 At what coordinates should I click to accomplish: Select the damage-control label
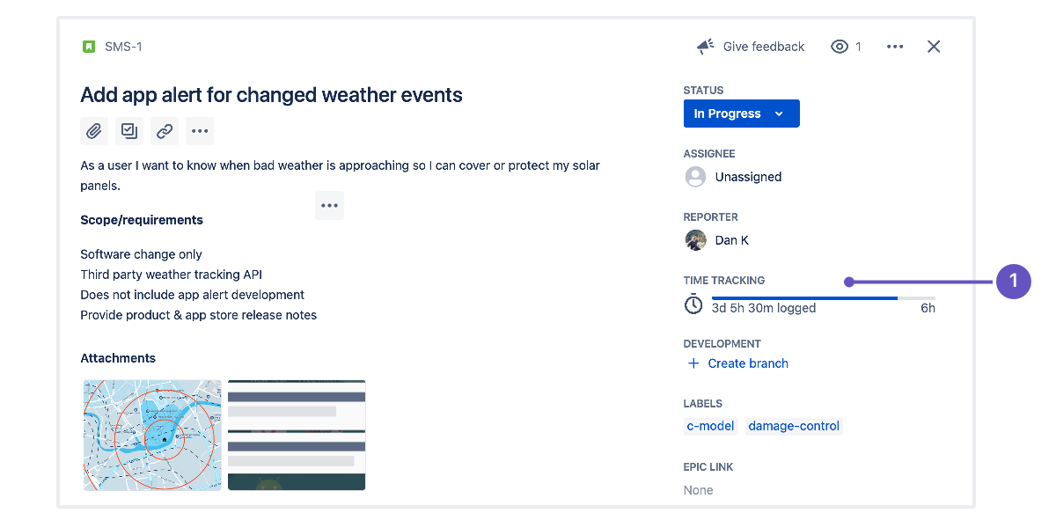[794, 426]
